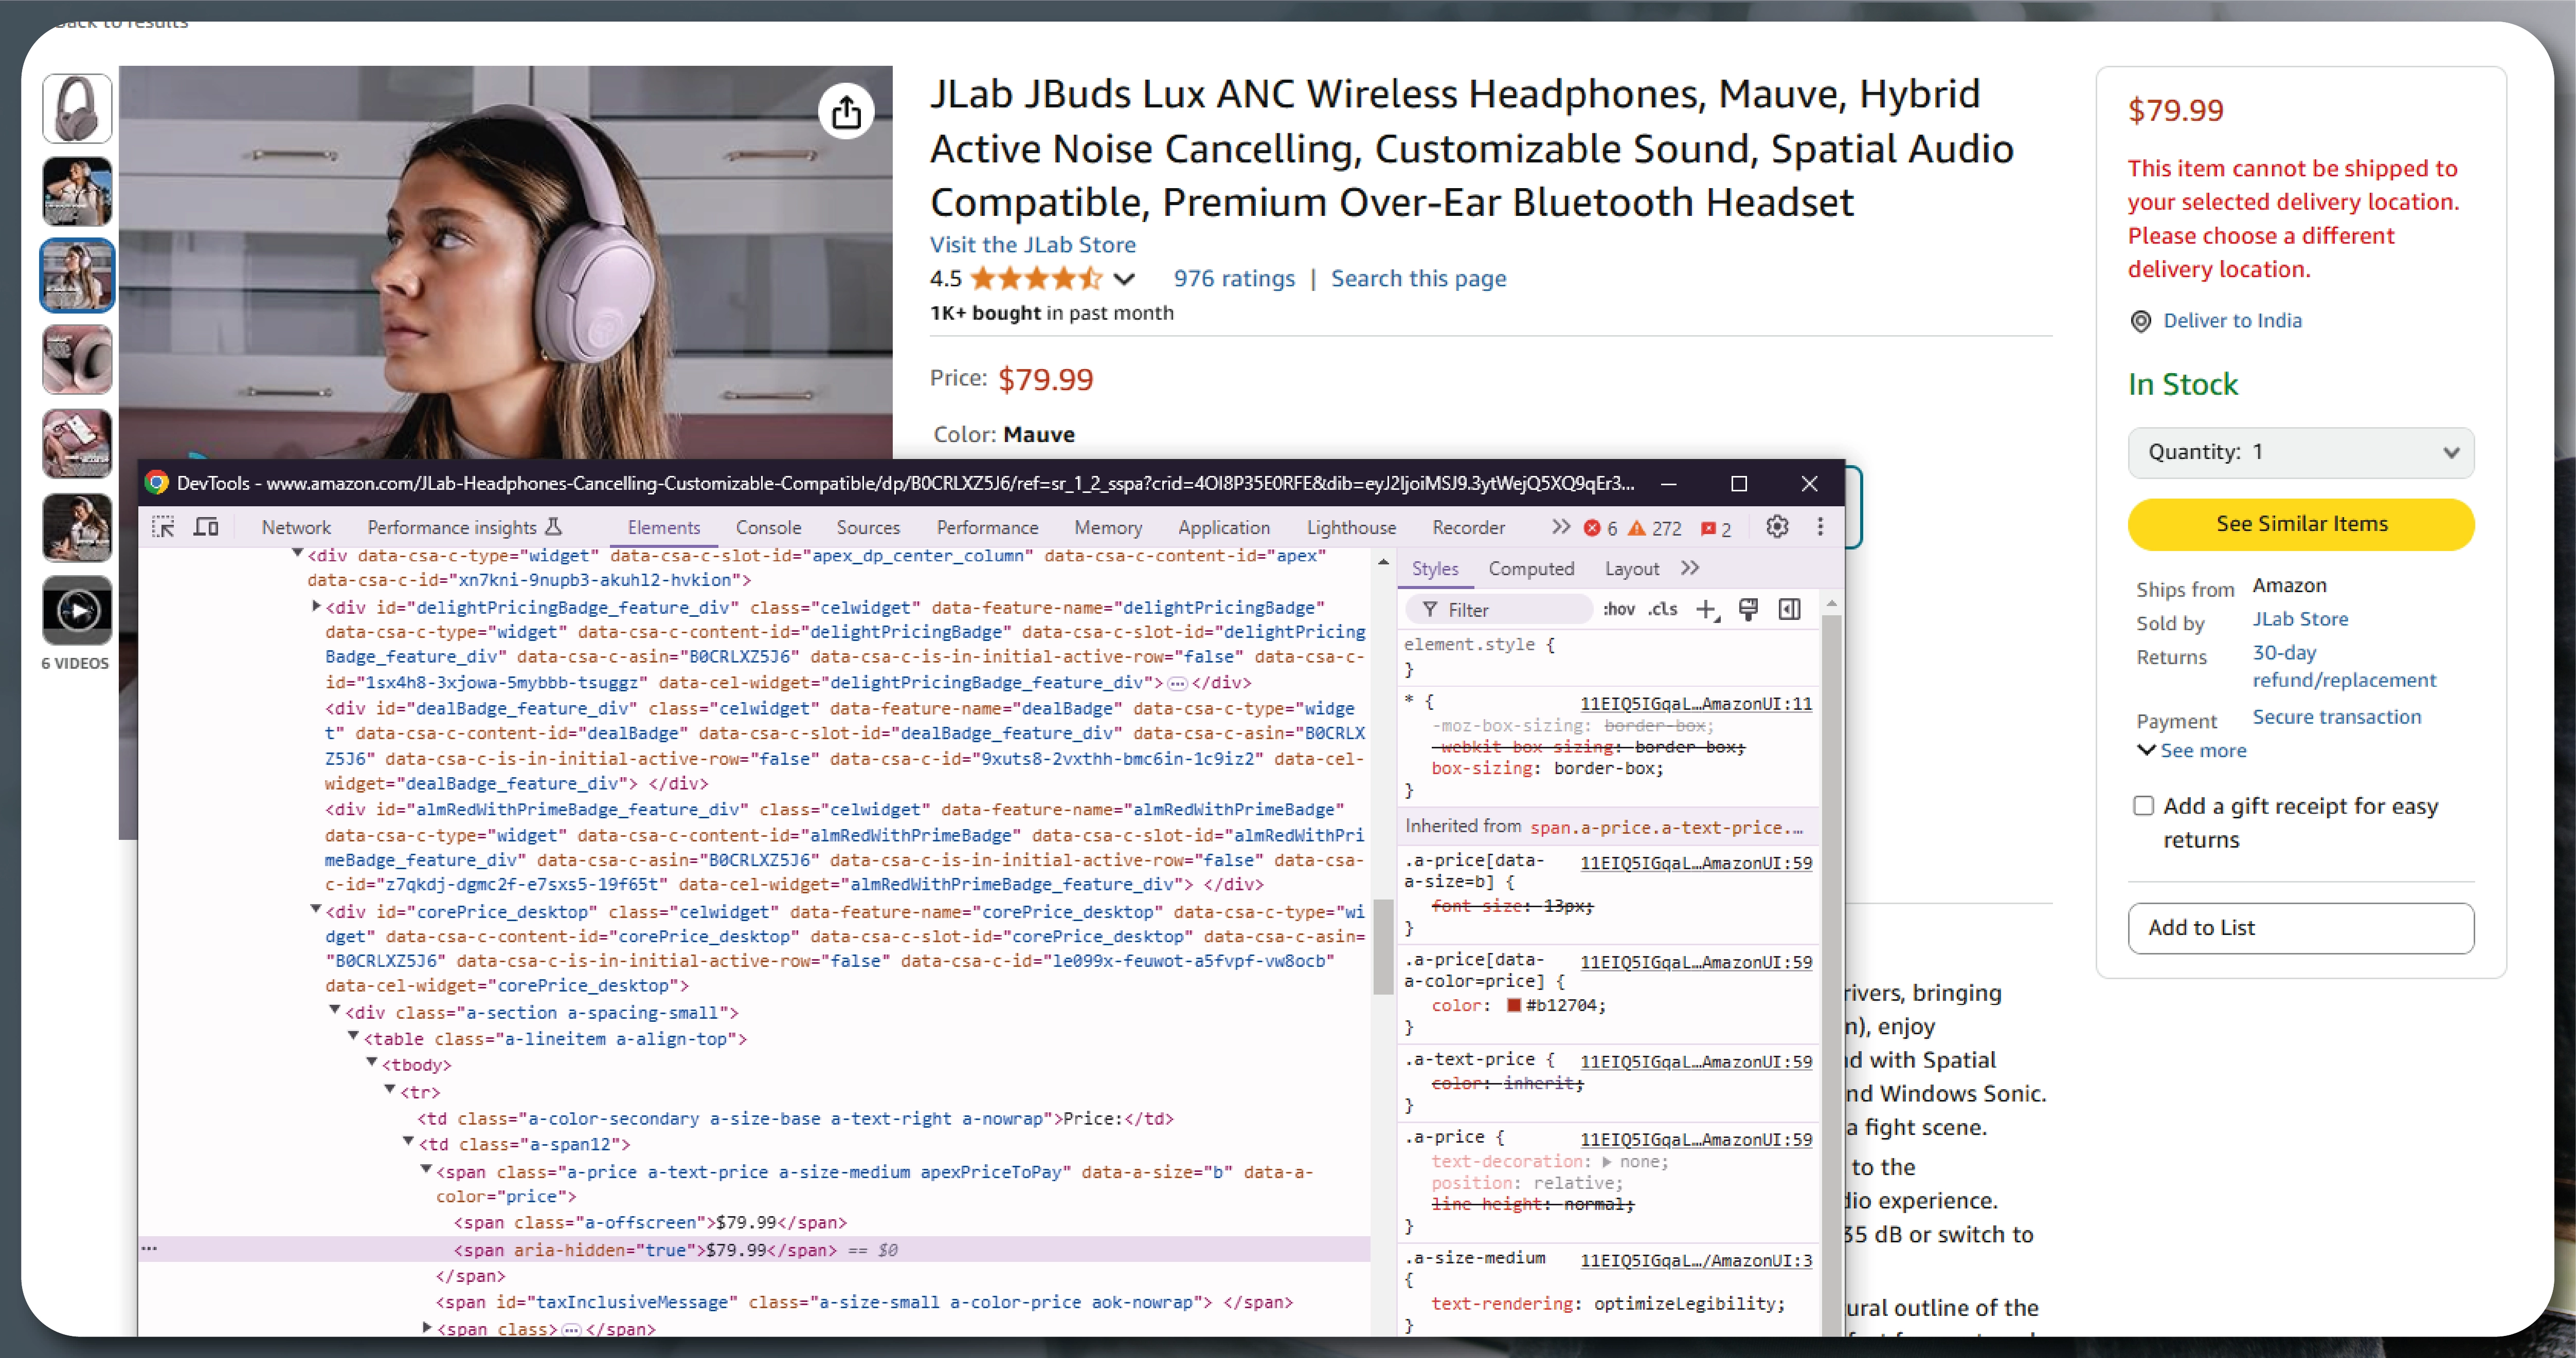
Task: Click the share icon on product image
Action: (846, 111)
